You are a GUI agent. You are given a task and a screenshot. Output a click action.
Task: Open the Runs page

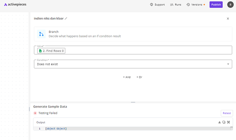click(x=176, y=5)
